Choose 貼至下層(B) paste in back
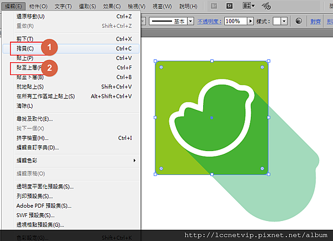This screenshot has width=333, height=241. coord(71,77)
